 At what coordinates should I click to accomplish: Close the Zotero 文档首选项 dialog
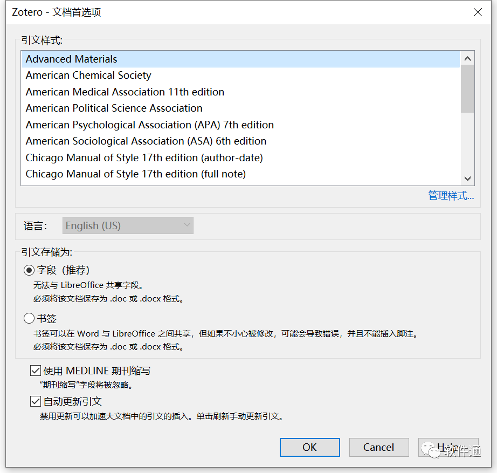pyautogui.click(x=478, y=12)
